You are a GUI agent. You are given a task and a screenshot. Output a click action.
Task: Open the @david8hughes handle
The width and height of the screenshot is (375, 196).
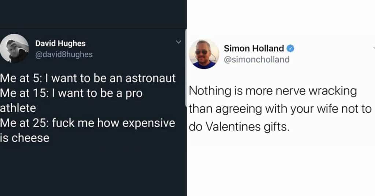(64, 54)
